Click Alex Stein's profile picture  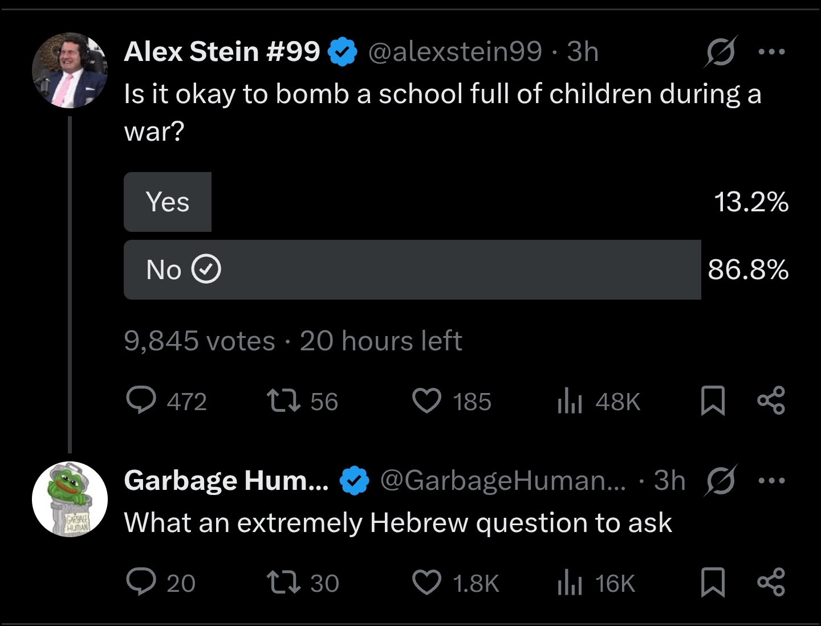70,70
